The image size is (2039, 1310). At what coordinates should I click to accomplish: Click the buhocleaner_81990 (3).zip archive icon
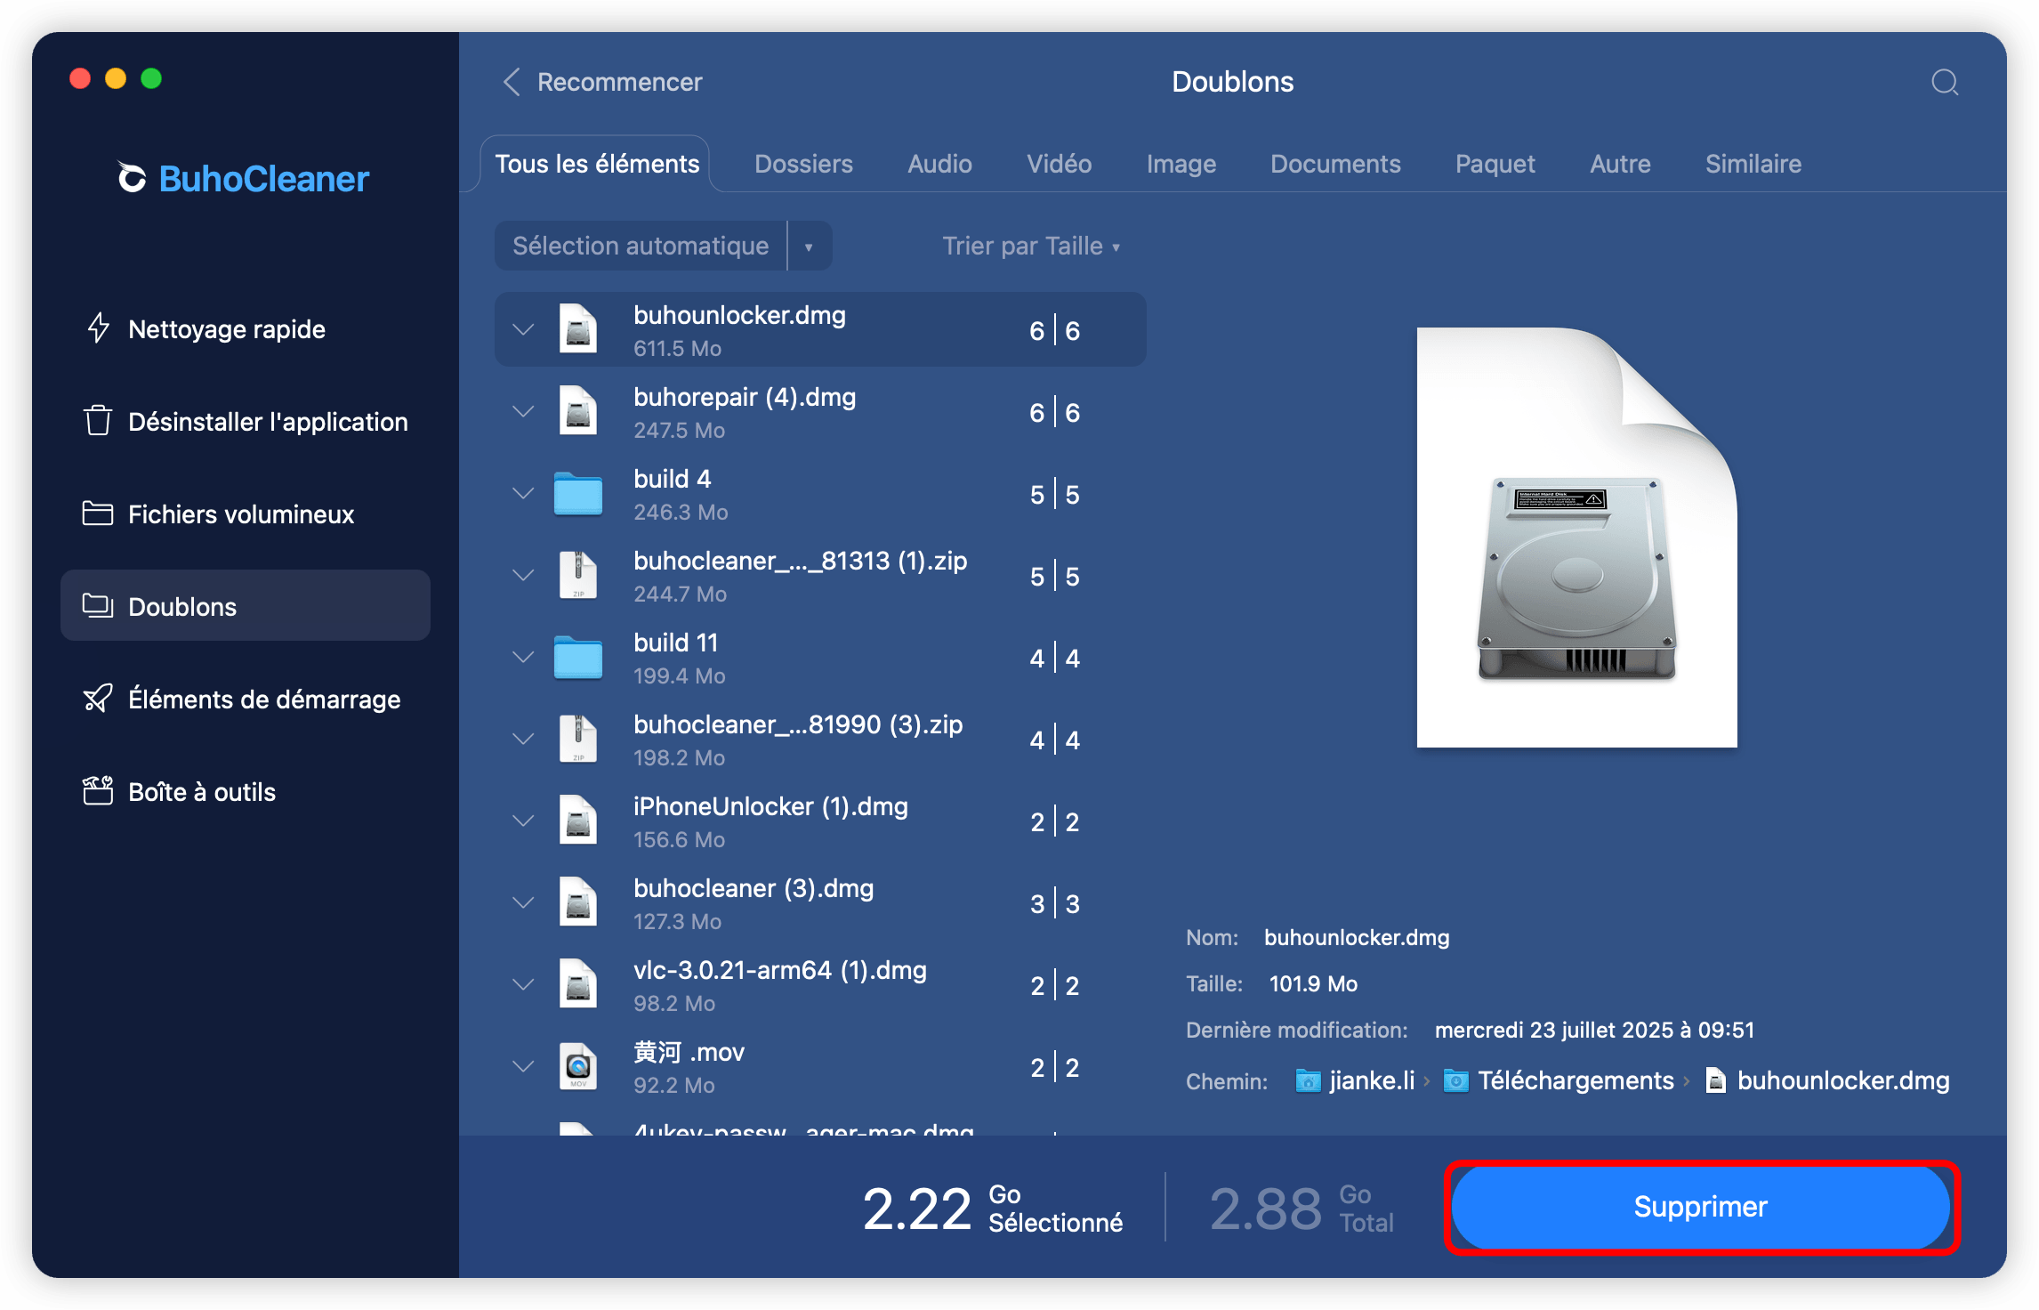578,739
